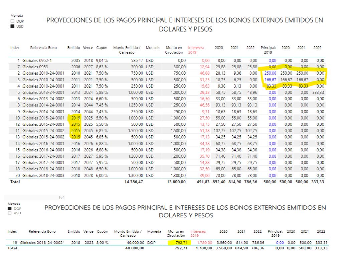Click upper table Intereses: 2019 header
Viewport: 342px width, 256px height.
click(x=196, y=50)
